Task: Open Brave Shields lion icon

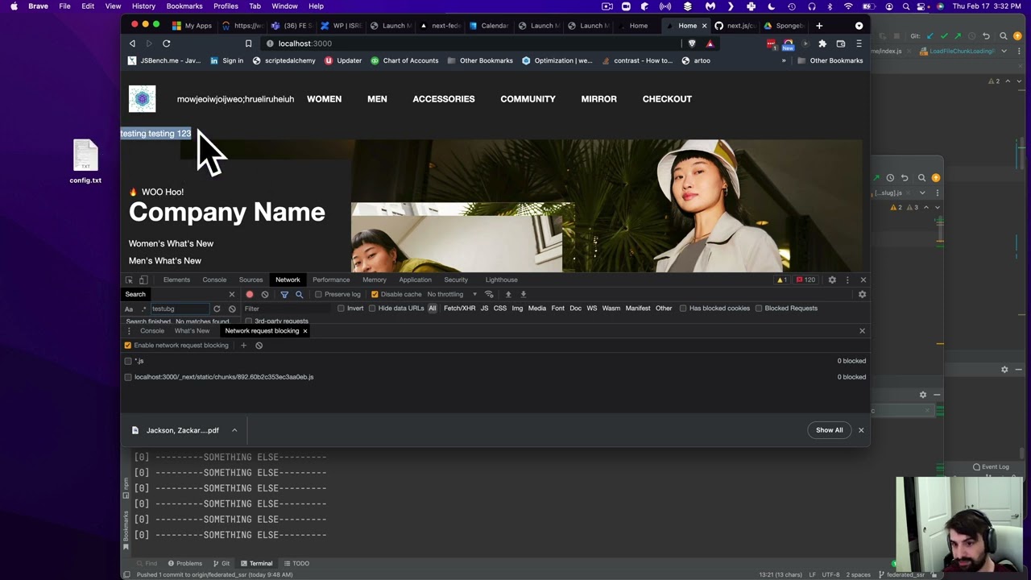Action: 691,43
